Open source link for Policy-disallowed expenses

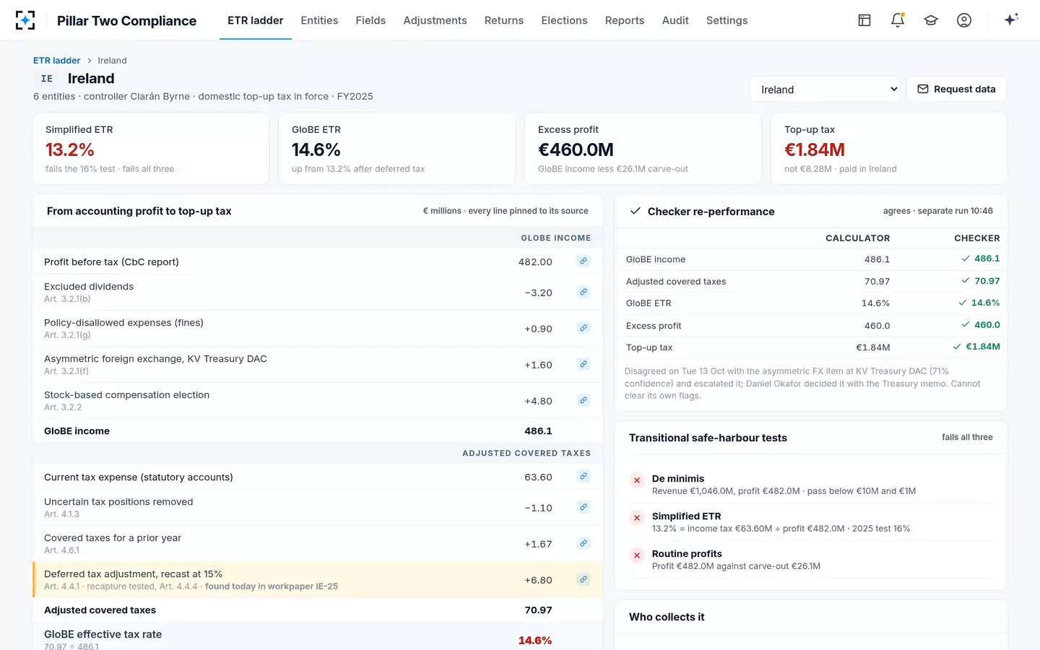click(x=584, y=328)
